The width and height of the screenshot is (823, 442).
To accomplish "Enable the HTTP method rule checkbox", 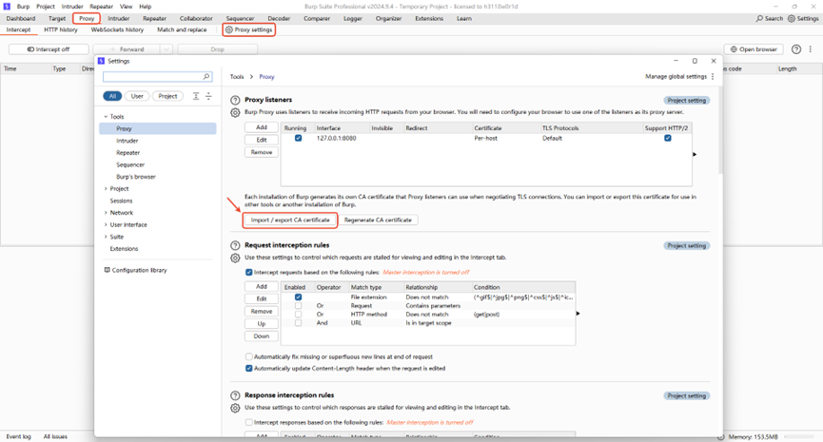I will point(298,315).
